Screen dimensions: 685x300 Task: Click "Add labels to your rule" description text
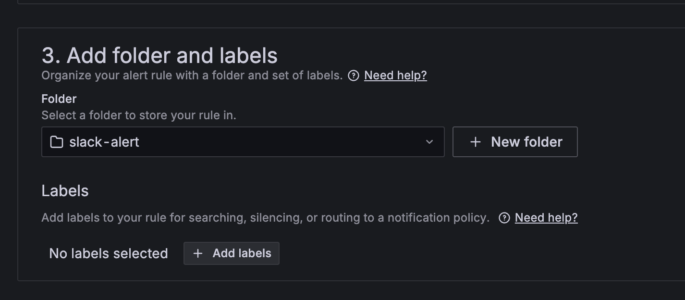[x=265, y=218]
